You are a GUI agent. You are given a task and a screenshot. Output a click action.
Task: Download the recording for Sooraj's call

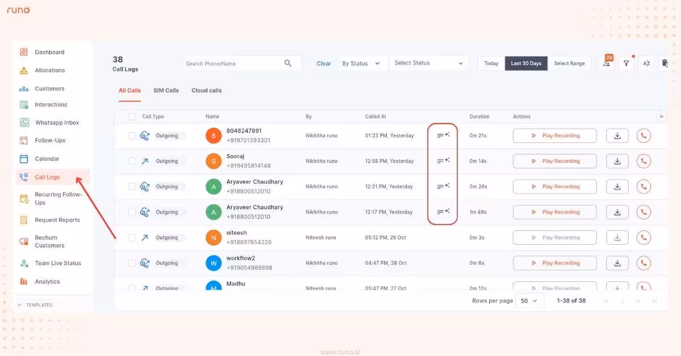[617, 161]
